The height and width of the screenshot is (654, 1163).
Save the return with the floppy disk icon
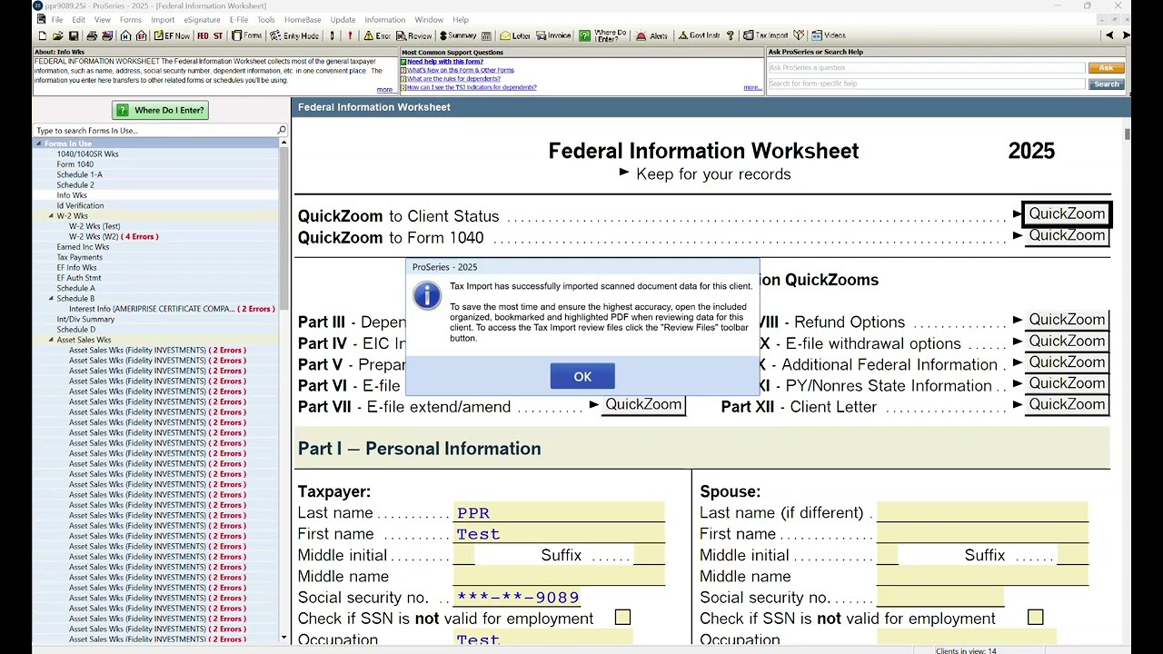(73, 35)
